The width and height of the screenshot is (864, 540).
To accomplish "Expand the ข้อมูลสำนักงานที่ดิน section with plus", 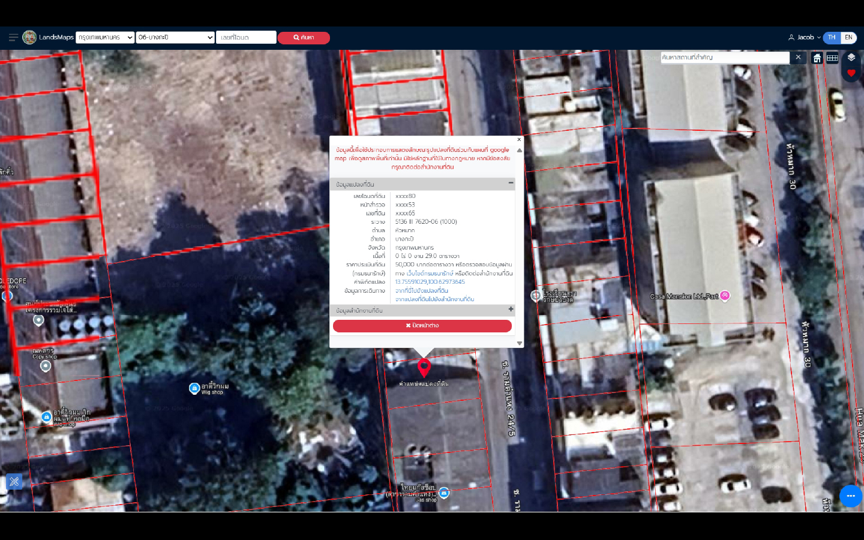I will coord(511,310).
